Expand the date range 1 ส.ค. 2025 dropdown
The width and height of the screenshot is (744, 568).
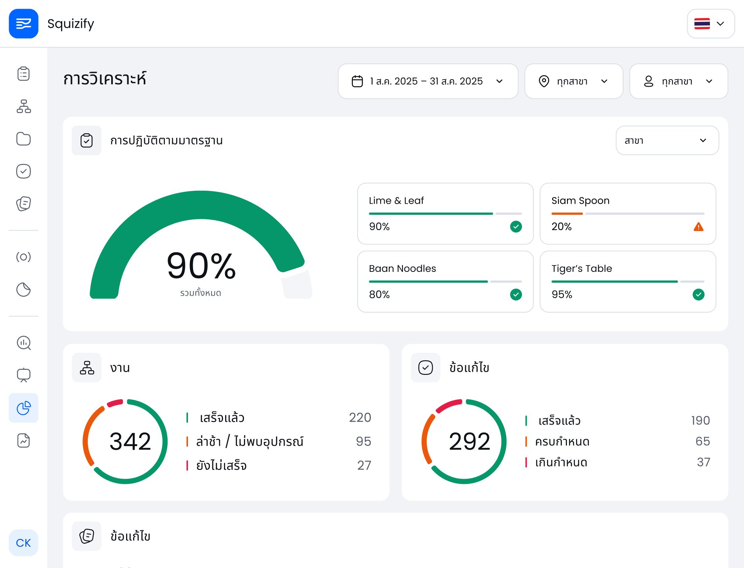click(x=428, y=81)
